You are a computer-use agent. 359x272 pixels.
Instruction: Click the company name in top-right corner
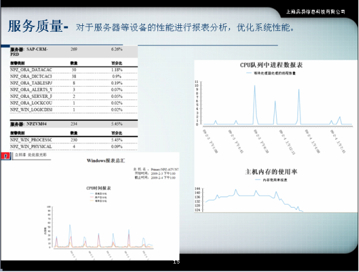[316, 12]
